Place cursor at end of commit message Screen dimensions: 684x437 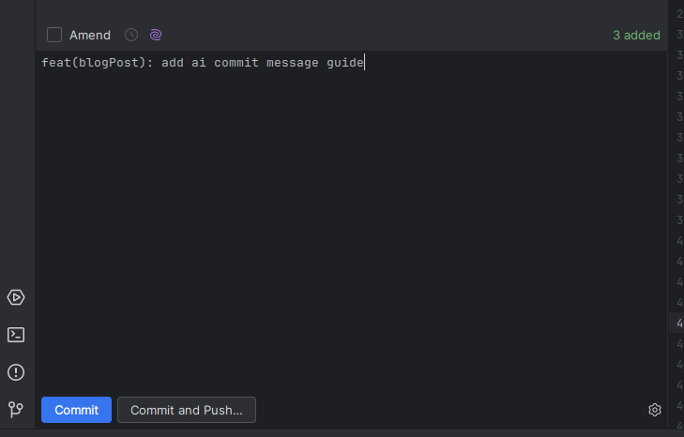364,63
